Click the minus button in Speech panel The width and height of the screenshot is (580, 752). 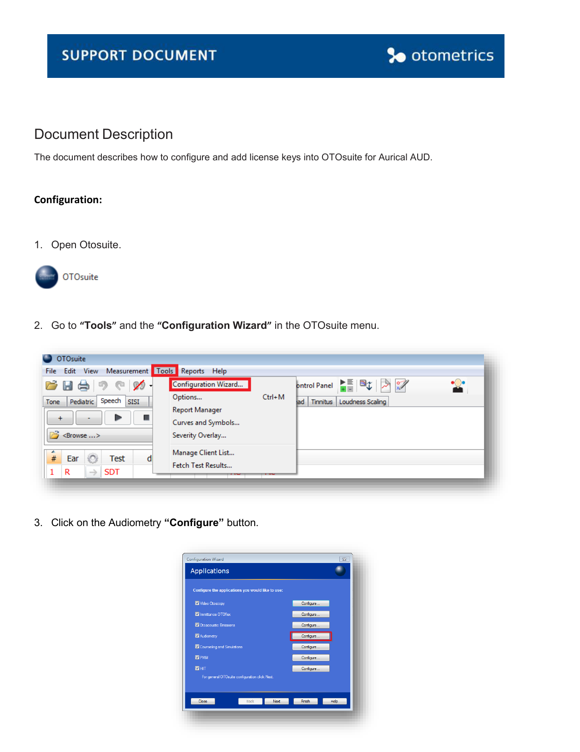pos(89,418)
